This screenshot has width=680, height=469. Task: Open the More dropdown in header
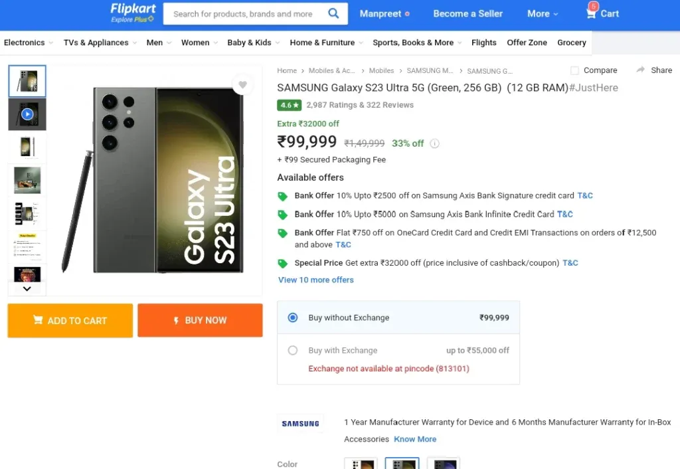[543, 14]
